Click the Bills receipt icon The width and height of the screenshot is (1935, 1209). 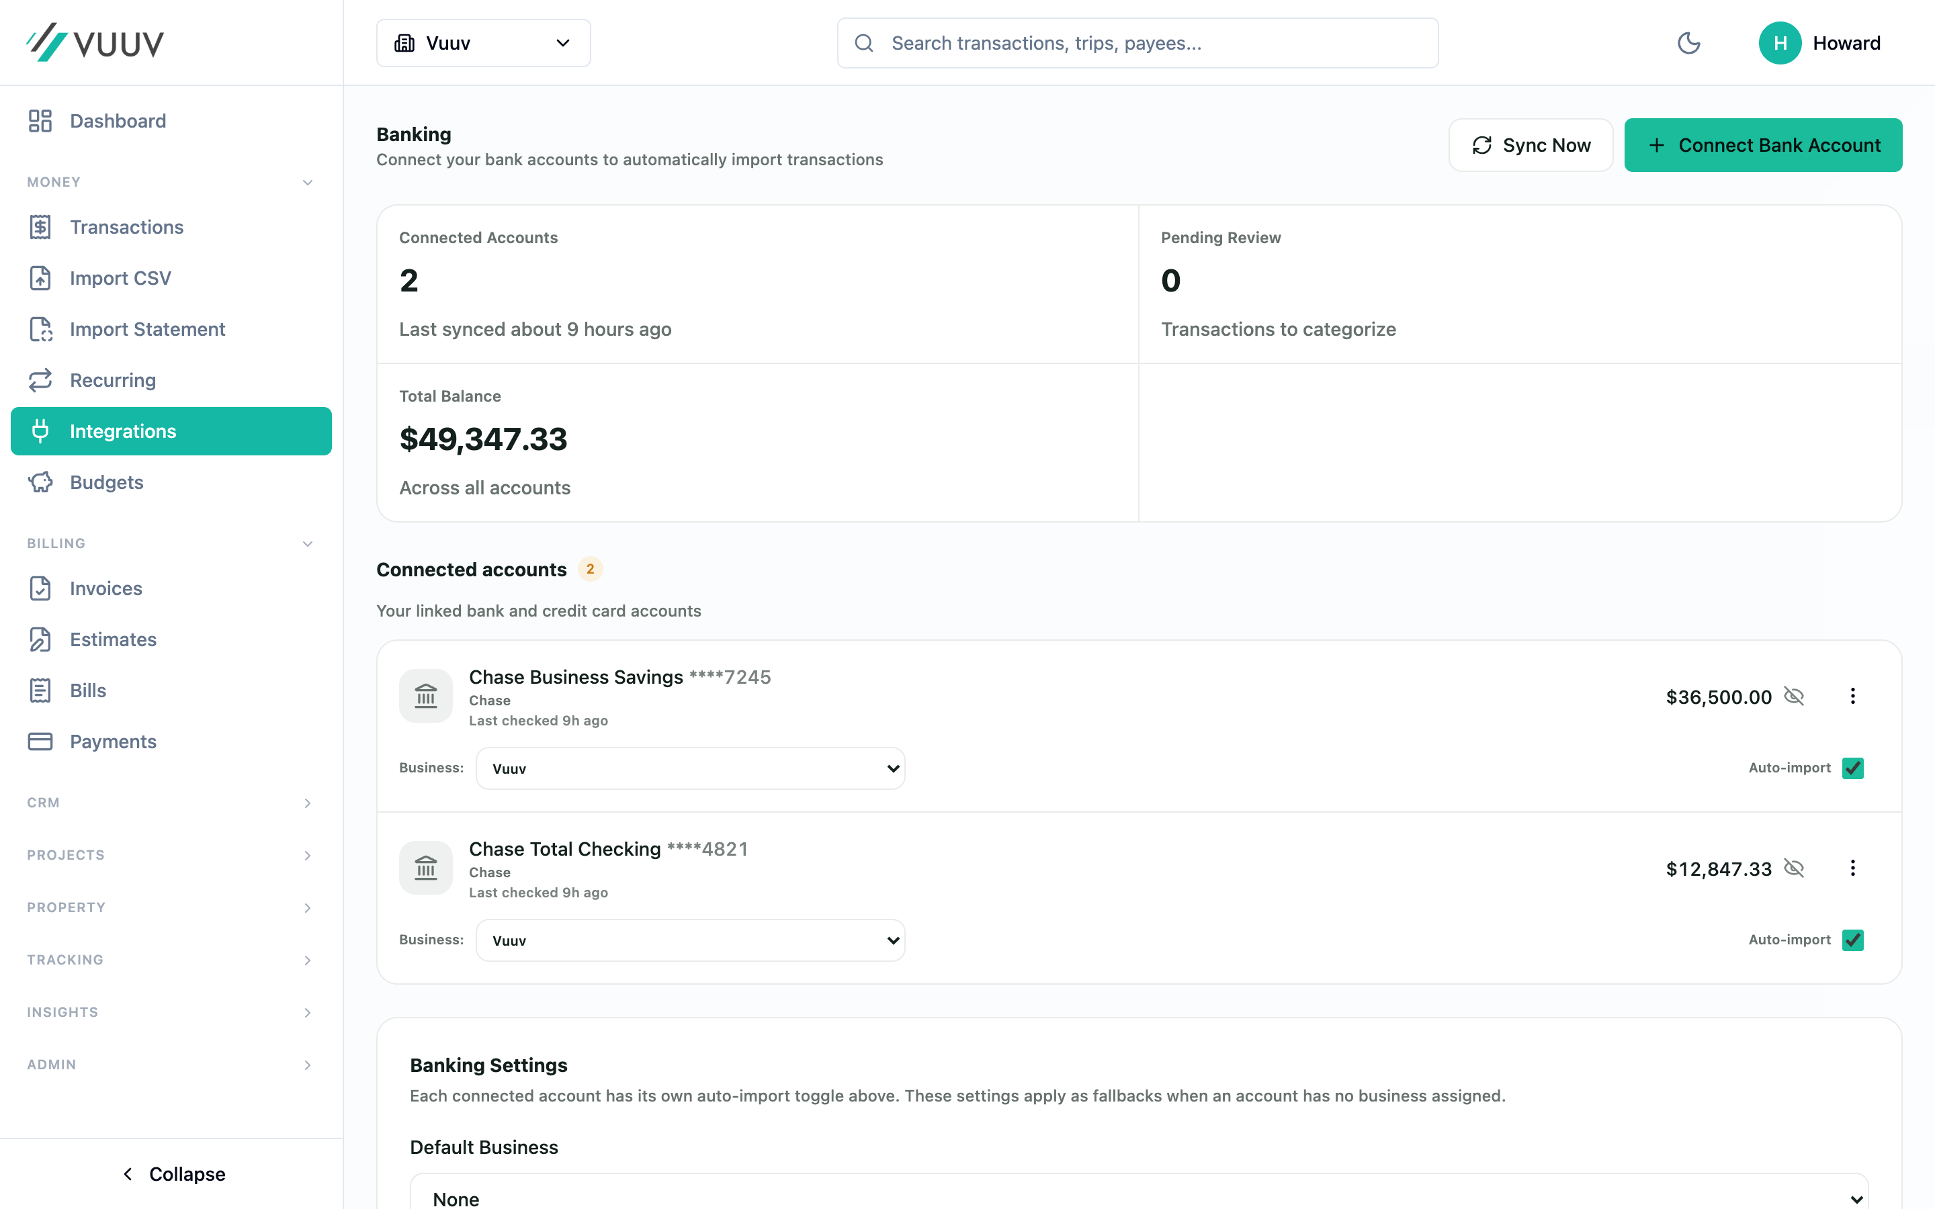pyautogui.click(x=40, y=691)
